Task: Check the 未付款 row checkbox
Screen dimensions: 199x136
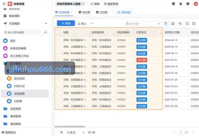Action: (x=58, y=60)
